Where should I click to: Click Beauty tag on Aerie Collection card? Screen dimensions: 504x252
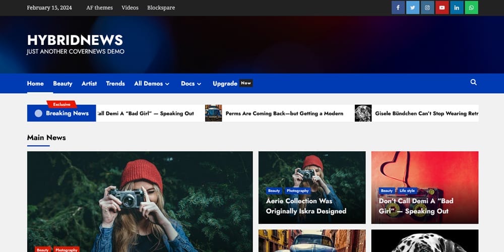[x=274, y=191]
